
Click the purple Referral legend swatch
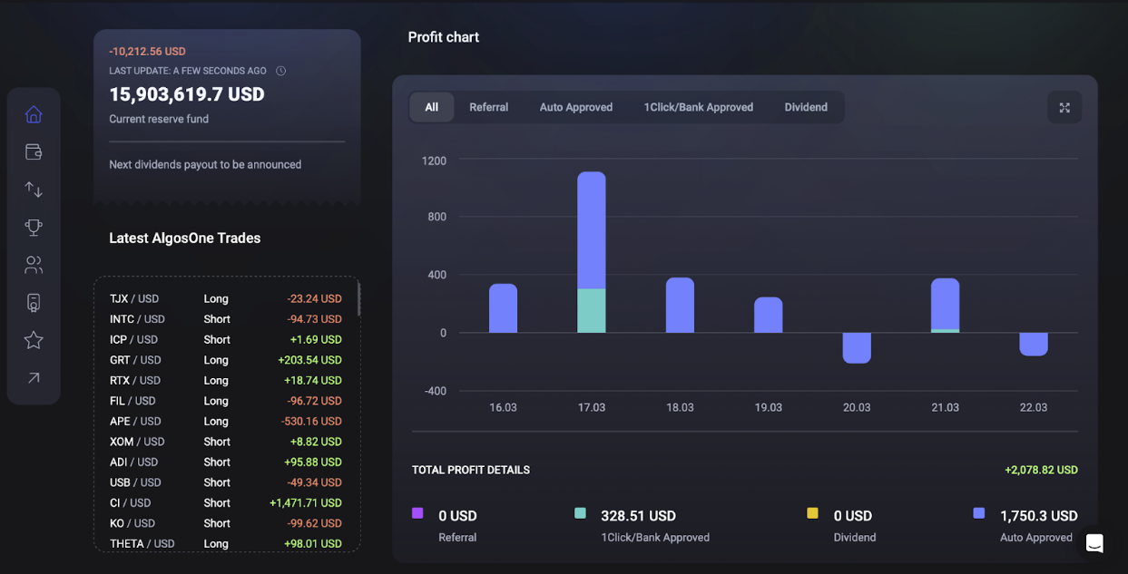coord(417,513)
